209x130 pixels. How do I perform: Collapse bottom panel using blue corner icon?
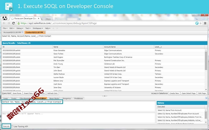pyautogui.click(x=206, y=98)
